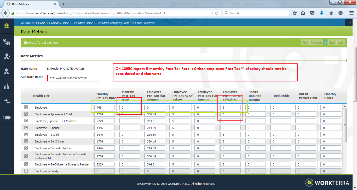Screen dimensions: 357x190
Task: Click the Last pagination button
Action: (340, 43)
